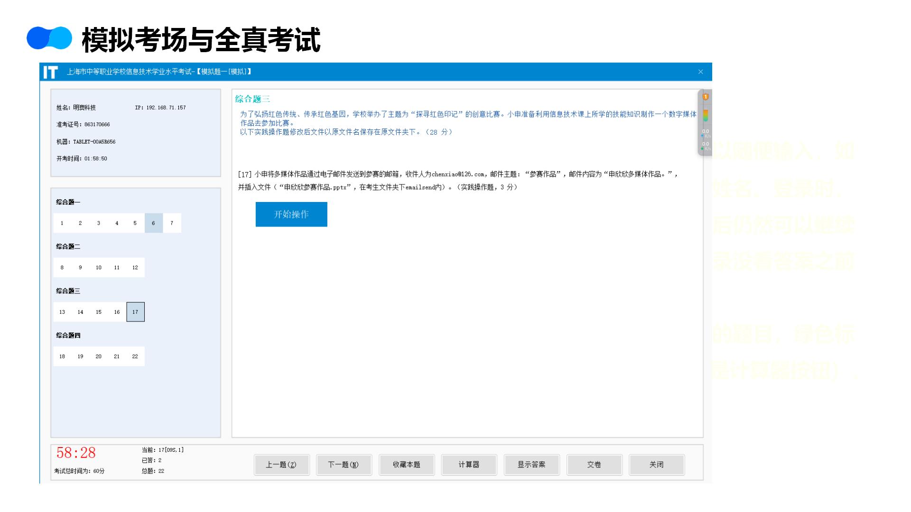Viewport: 911px width, 512px height.
Task: Open question 19 in 综合题四
Action: (80, 357)
